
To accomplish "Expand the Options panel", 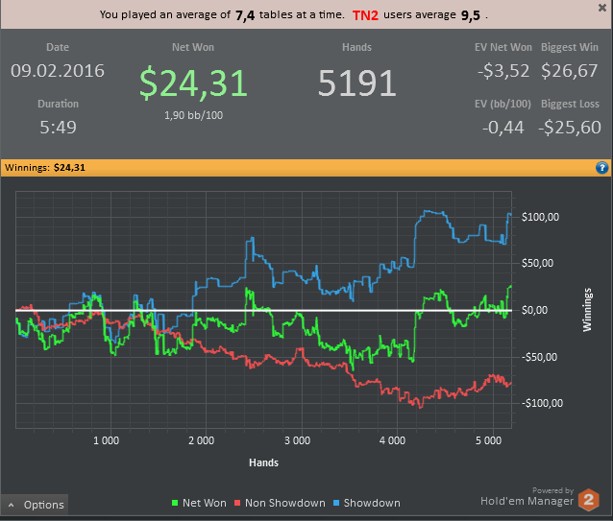I will [35, 505].
